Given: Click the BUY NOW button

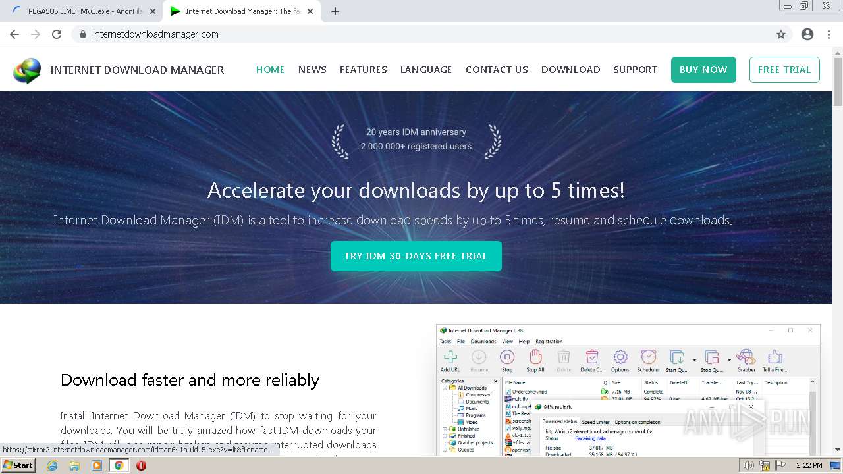Looking at the screenshot, I should (x=703, y=70).
